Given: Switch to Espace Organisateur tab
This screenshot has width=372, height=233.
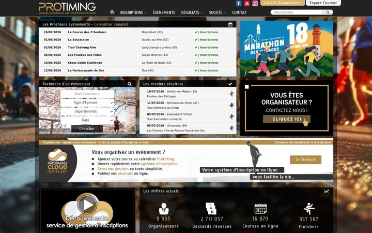Looking at the screenshot, I should [282, 3].
